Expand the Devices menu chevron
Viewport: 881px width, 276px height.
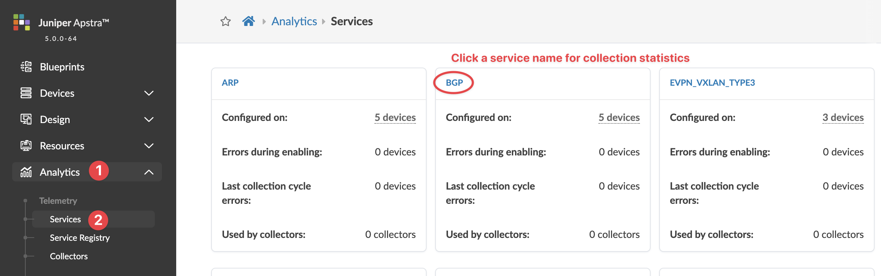click(149, 93)
